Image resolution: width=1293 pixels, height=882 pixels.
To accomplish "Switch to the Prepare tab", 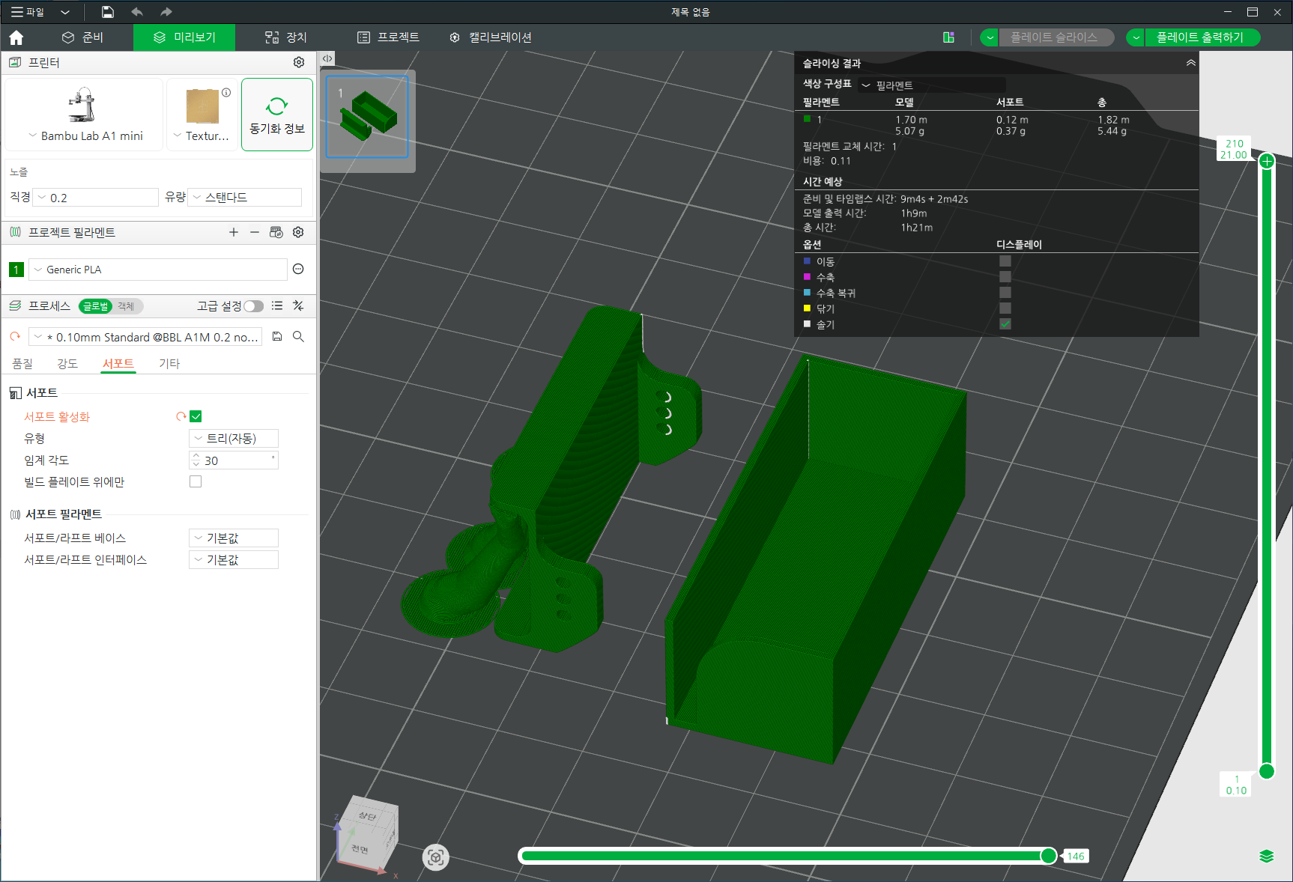I will pos(82,37).
